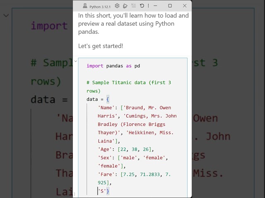Image resolution: width=265 pixels, height=198 pixels.
Task: Restart the kernel with the circular arrow
Action: coord(142,6)
